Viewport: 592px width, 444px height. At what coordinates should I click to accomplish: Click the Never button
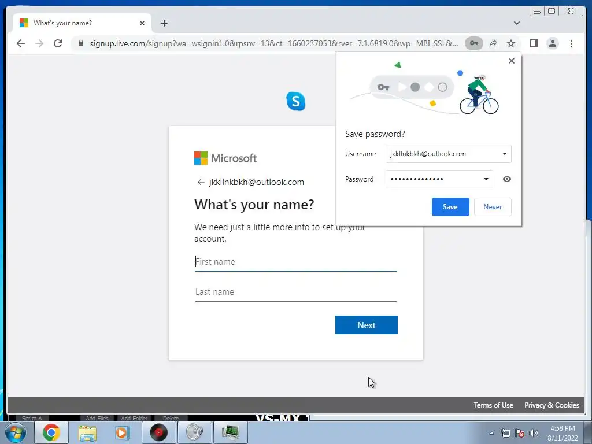tap(493, 207)
